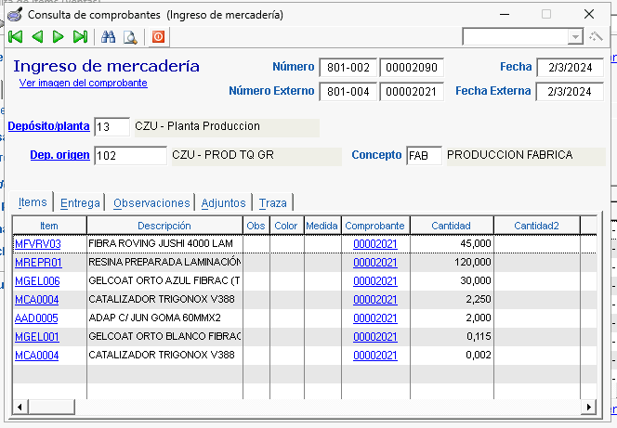Click comprobante 00002021 for MGEL006 row

point(374,280)
